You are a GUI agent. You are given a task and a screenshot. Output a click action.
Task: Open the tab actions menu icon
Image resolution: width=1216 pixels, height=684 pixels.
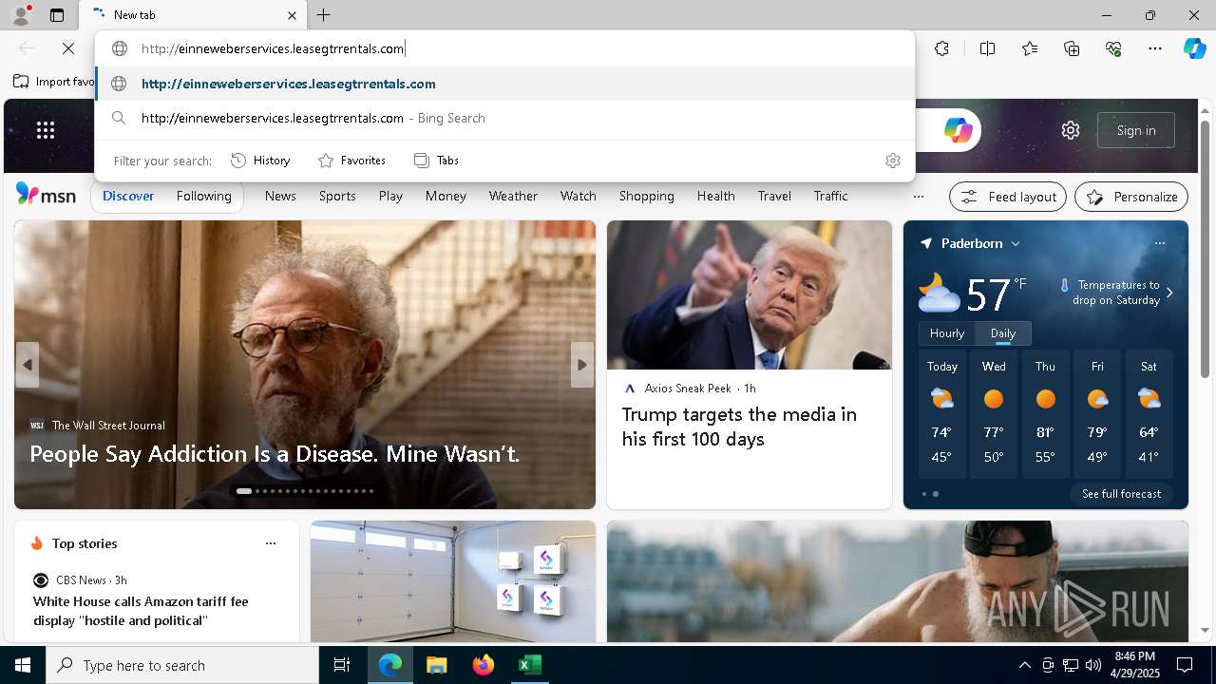[57, 15]
